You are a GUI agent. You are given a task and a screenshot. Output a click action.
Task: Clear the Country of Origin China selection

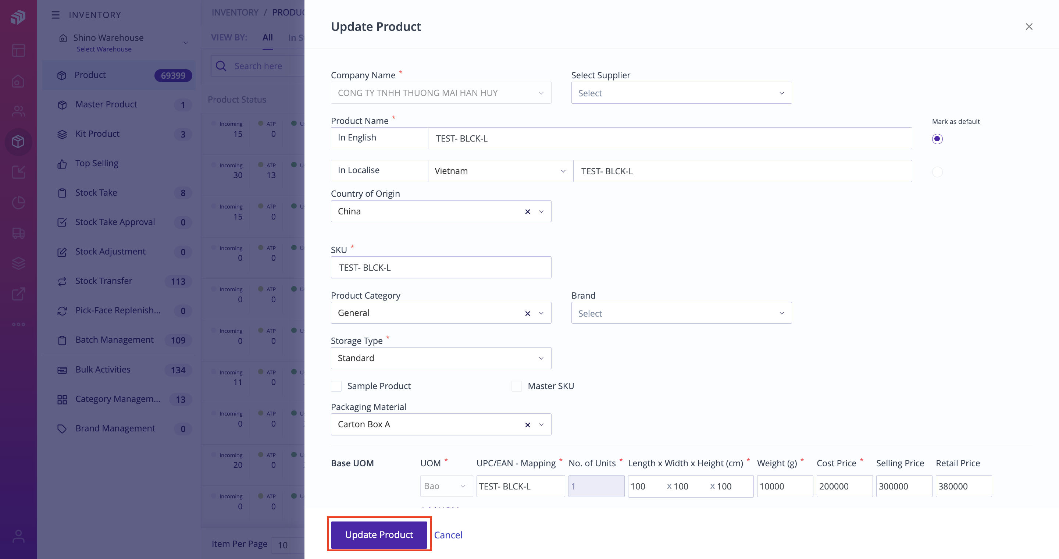pos(527,212)
